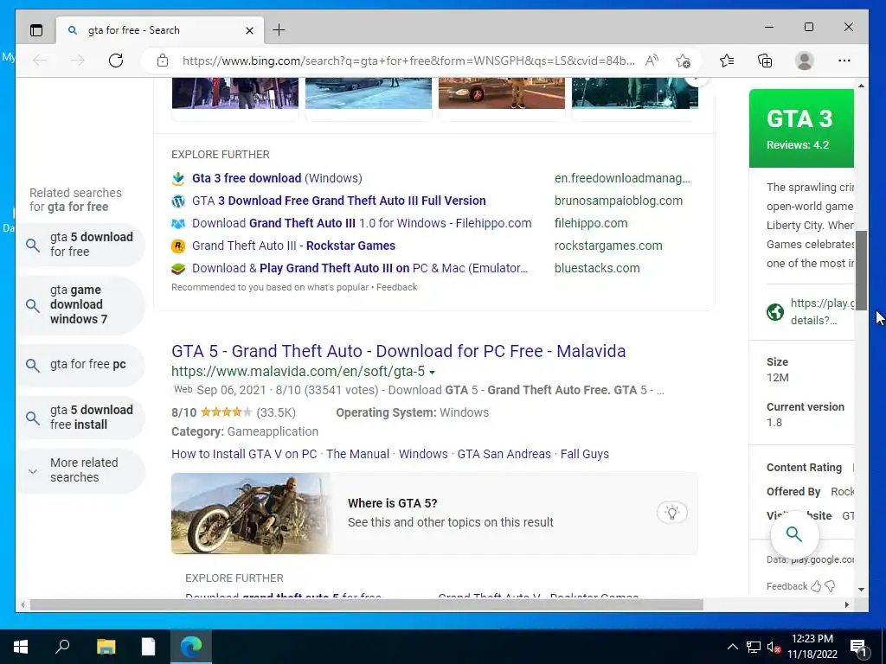The image size is (886, 664).
Task: Click brunosampaioblog.com domain text
Action: coord(618,201)
